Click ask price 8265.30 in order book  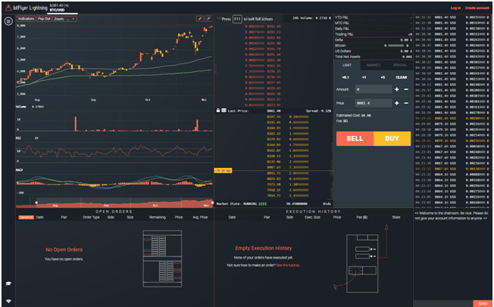click(x=274, y=66)
